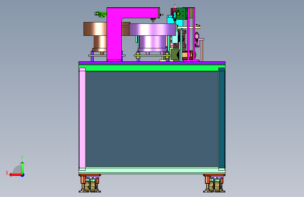Image resolution: width=304 pixels, height=197 pixels.
Task: Select the bright green upper frame beam
Action: pyautogui.click(x=152, y=68)
